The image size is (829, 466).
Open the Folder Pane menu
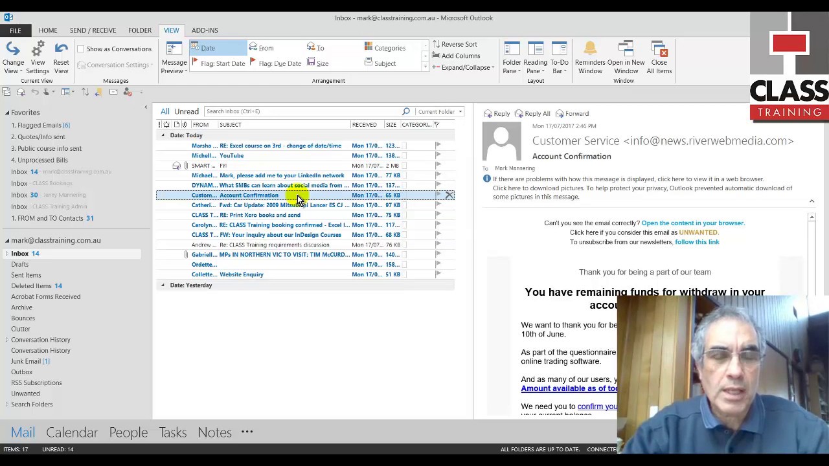click(512, 58)
